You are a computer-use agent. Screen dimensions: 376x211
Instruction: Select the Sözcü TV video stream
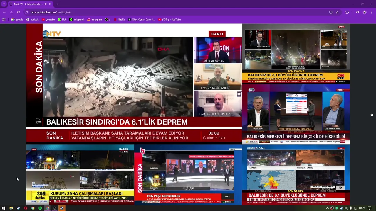tap(296, 114)
